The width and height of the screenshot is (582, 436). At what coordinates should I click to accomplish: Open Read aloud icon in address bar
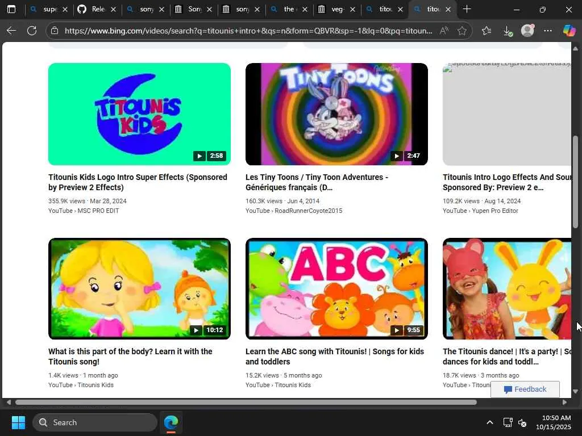click(443, 31)
